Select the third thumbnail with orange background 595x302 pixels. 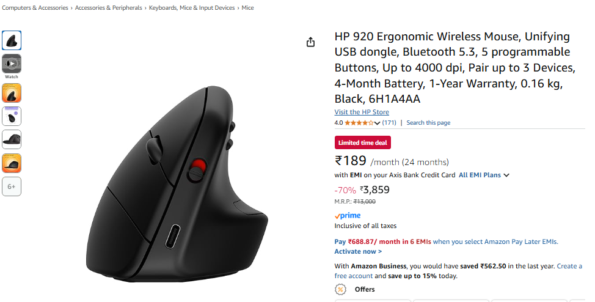[12, 93]
